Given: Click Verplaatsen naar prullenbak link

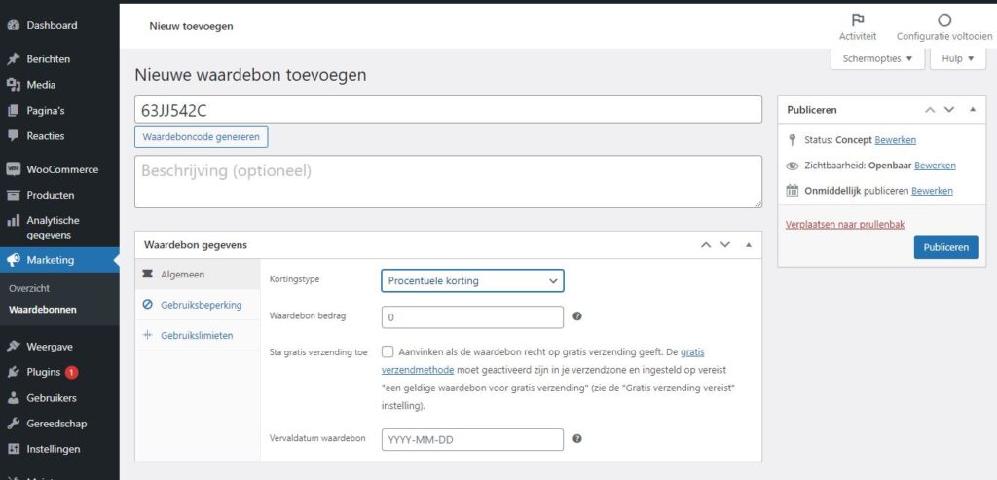Looking at the screenshot, I should (845, 225).
